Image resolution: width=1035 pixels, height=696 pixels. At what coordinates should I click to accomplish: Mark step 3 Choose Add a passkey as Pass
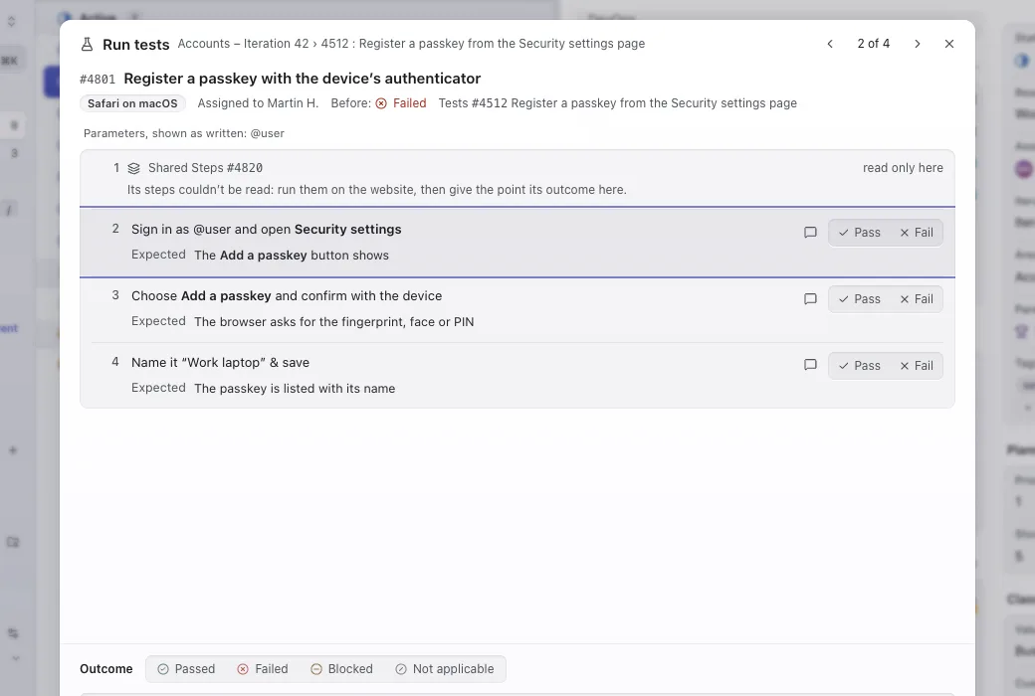click(x=859, y=299)
